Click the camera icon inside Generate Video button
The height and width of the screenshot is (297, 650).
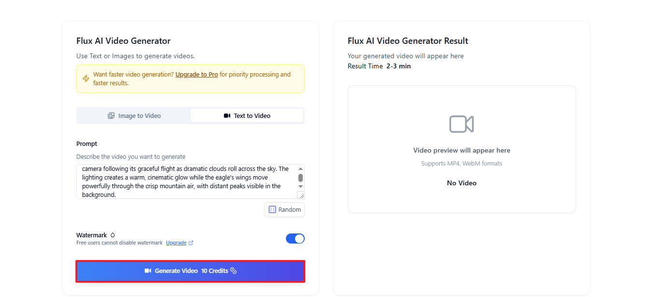pyautogui.click(x=148, y=271)
